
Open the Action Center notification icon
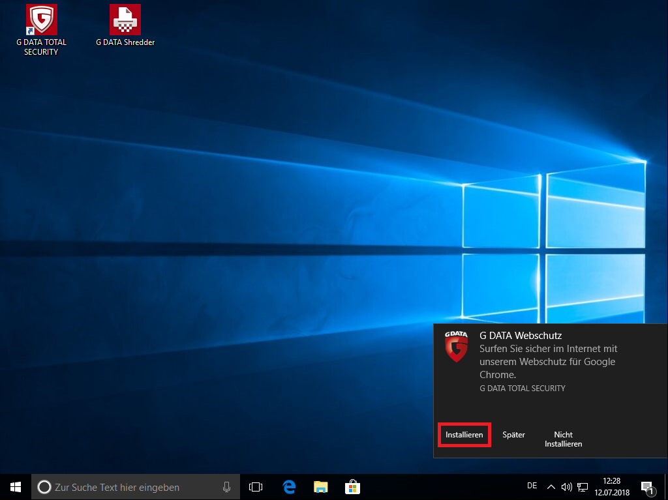click(648, 487)
